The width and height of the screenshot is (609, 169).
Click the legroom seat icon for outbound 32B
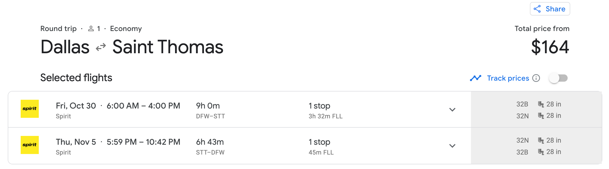click(541, 104)
